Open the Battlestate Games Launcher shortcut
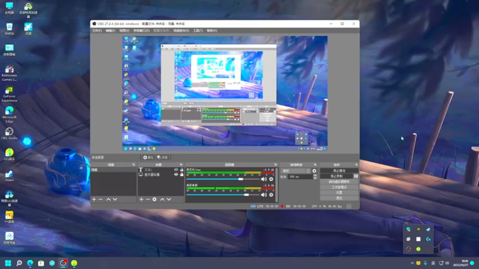479x269 pixels. [x=9, y=73]
